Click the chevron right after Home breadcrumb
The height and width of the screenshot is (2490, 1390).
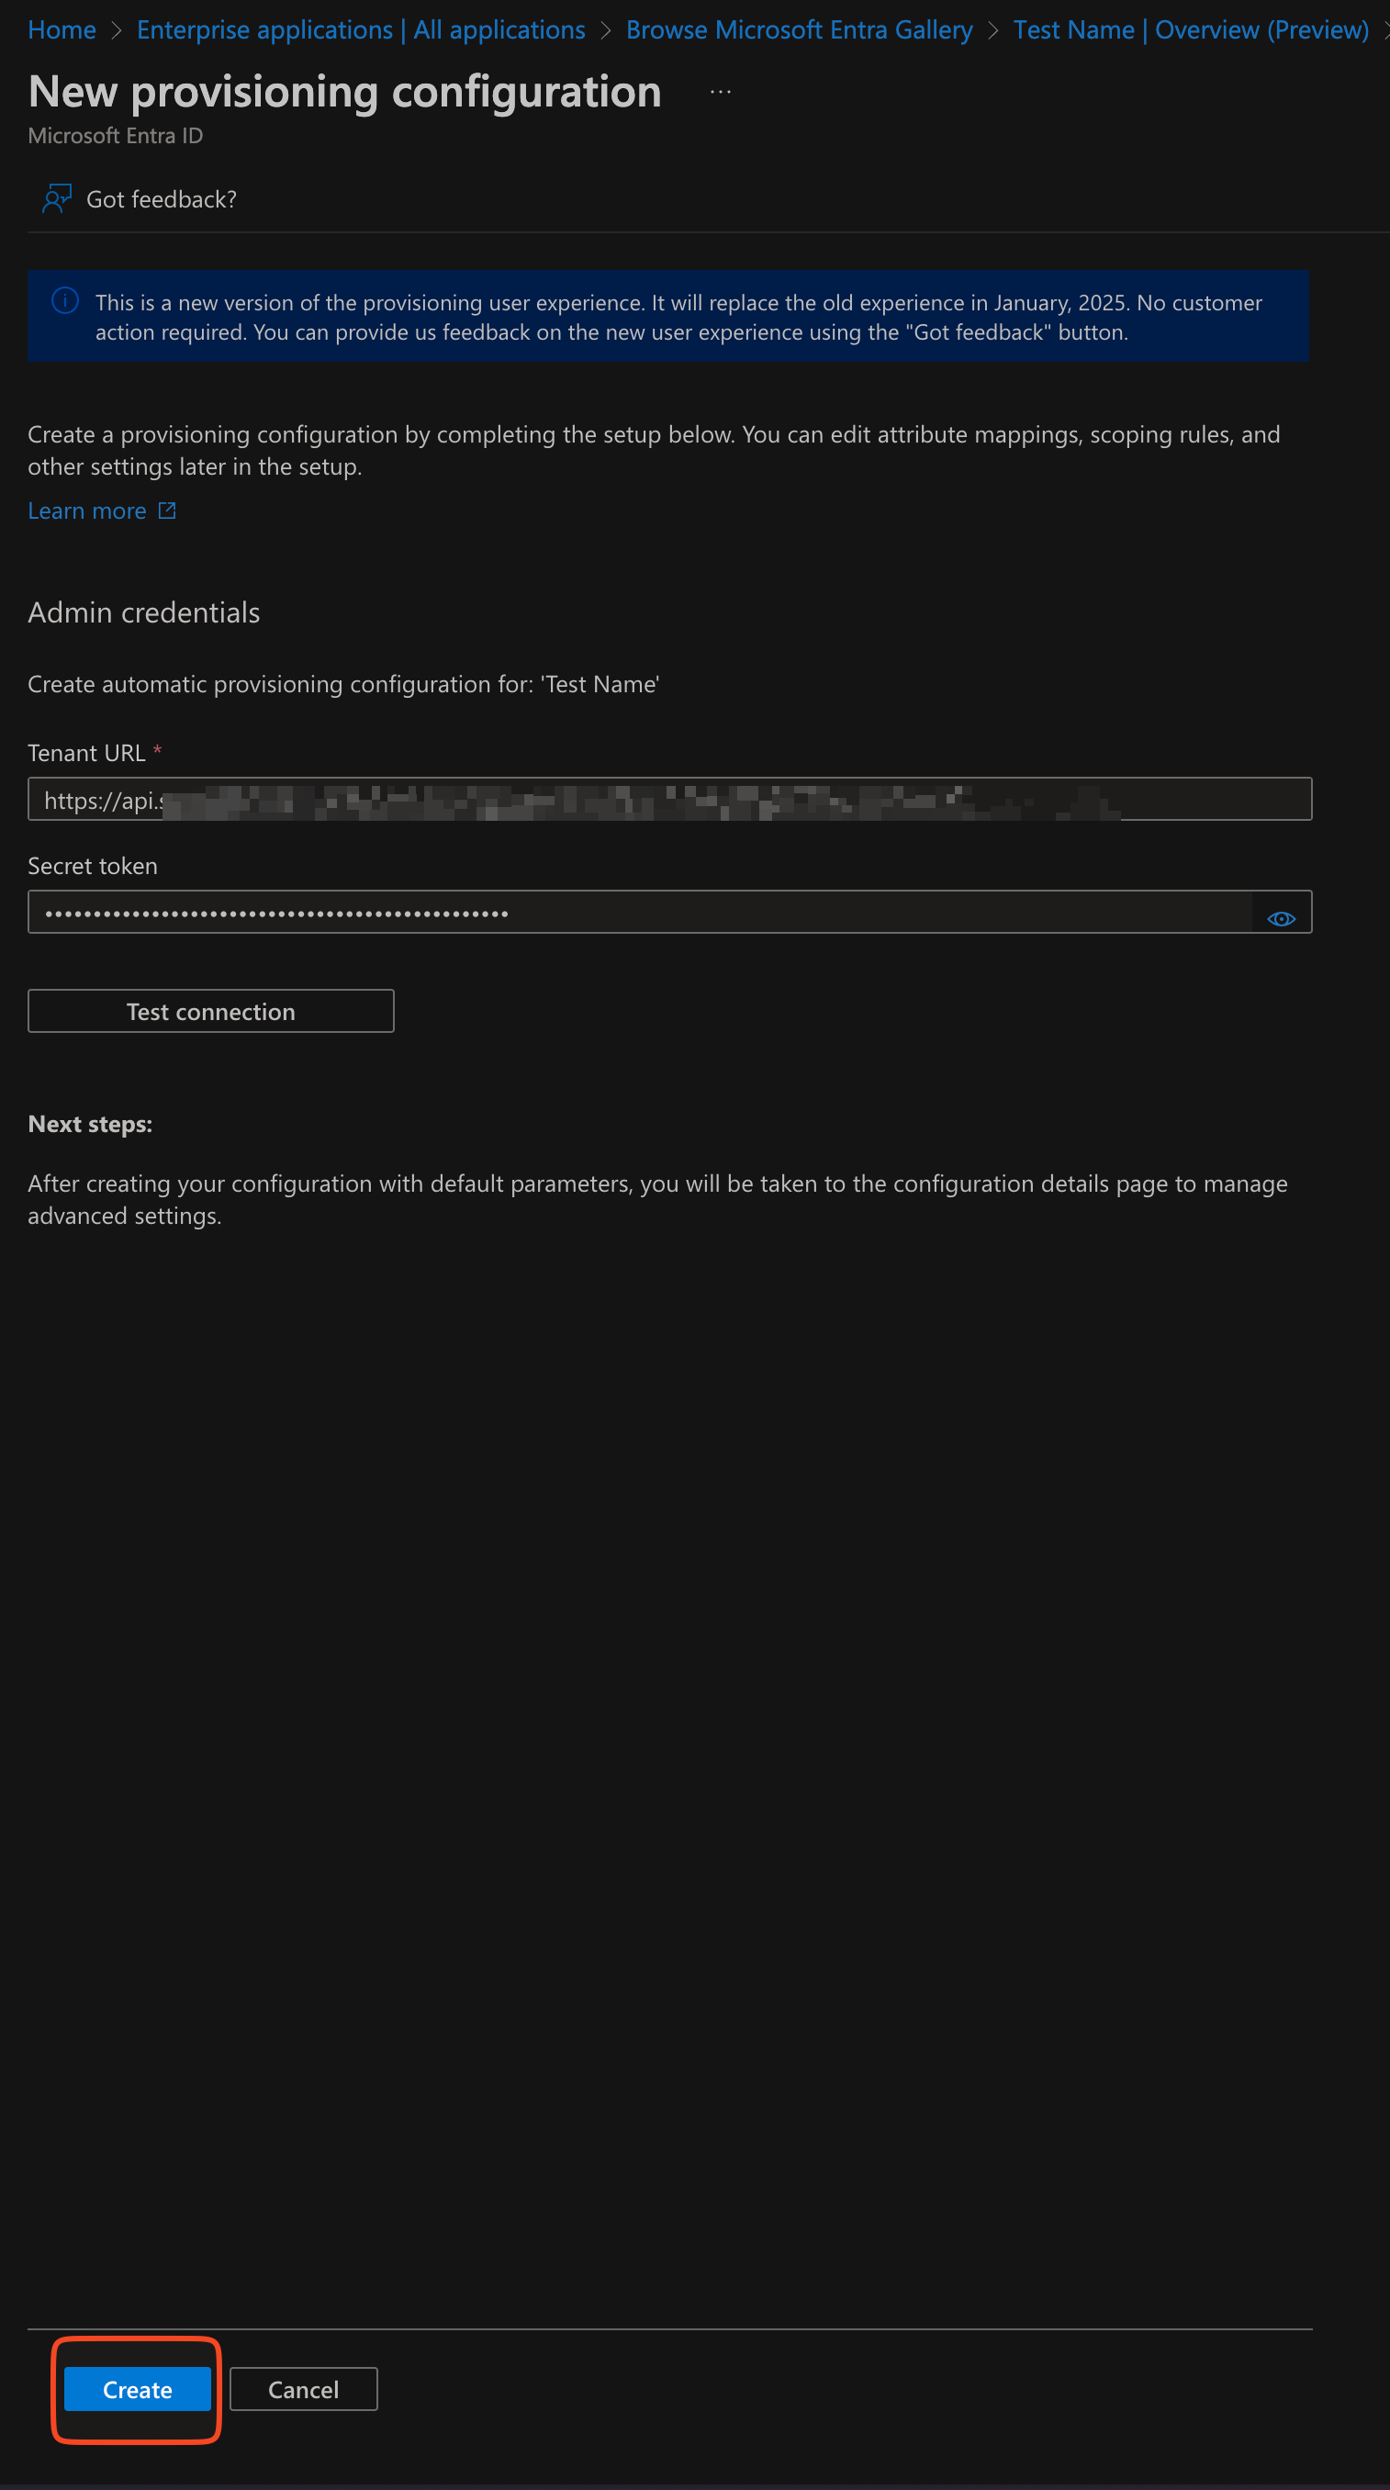click(117, 31)
